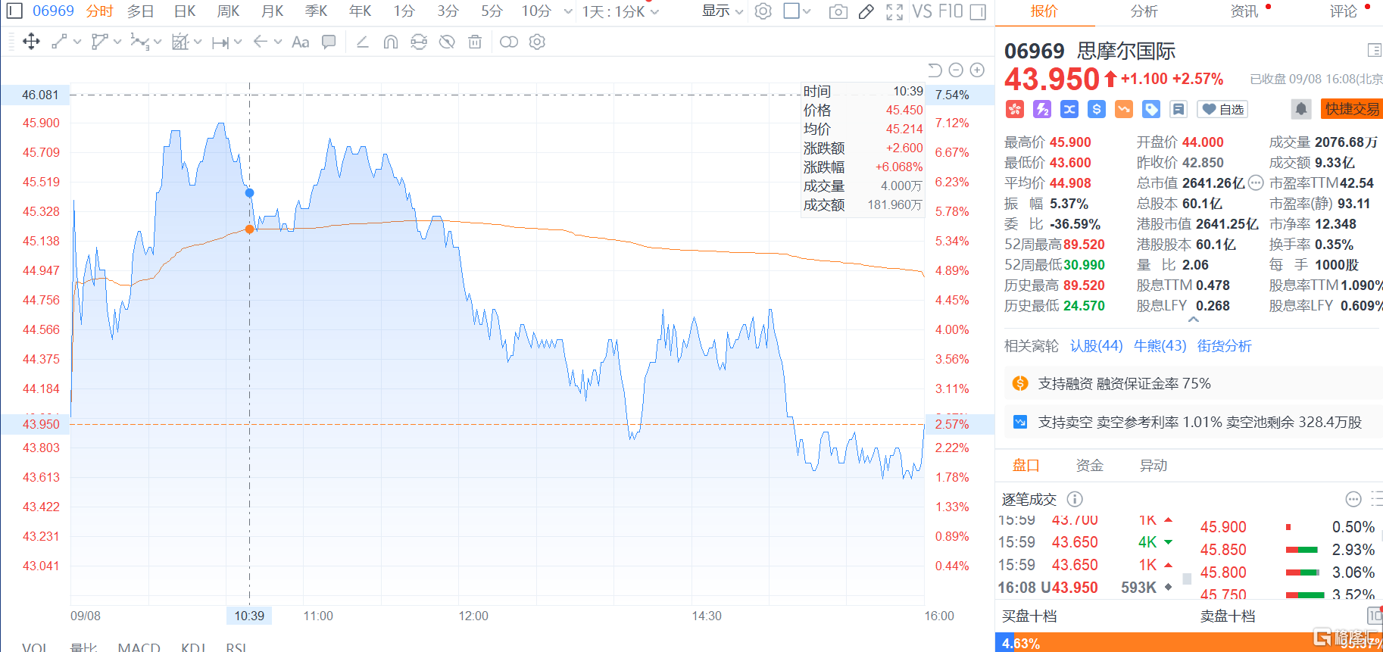This screenshot has height=652, width=1383.
Task: Click the 快捷交易 button
Action: point(1352,109)
